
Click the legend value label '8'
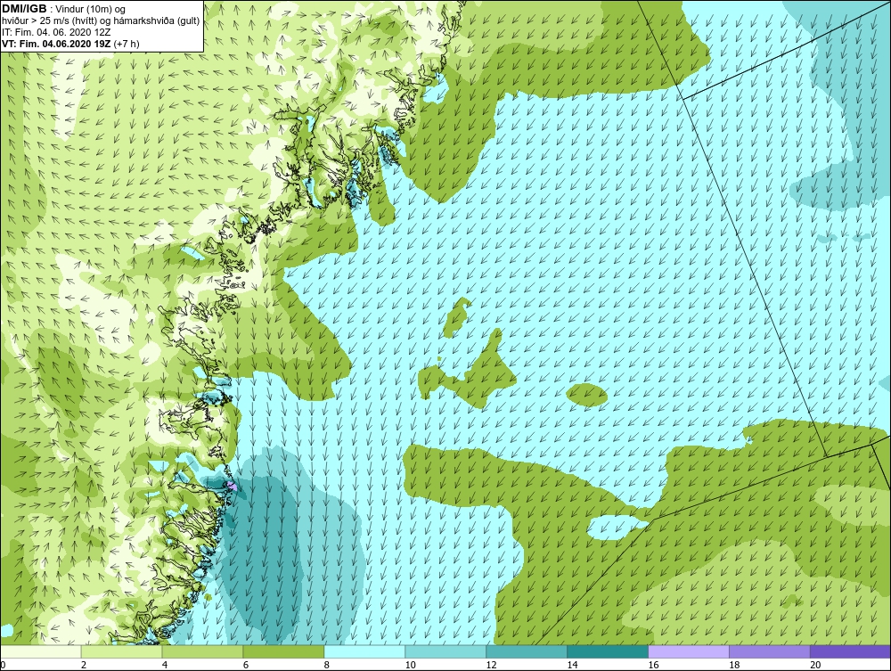[327, 665]
